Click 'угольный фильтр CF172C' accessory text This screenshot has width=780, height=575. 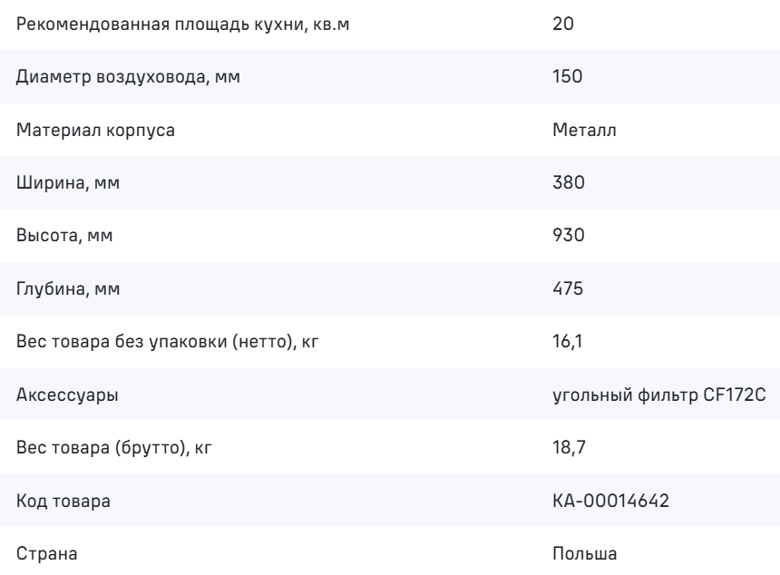(x=659, y=395)
